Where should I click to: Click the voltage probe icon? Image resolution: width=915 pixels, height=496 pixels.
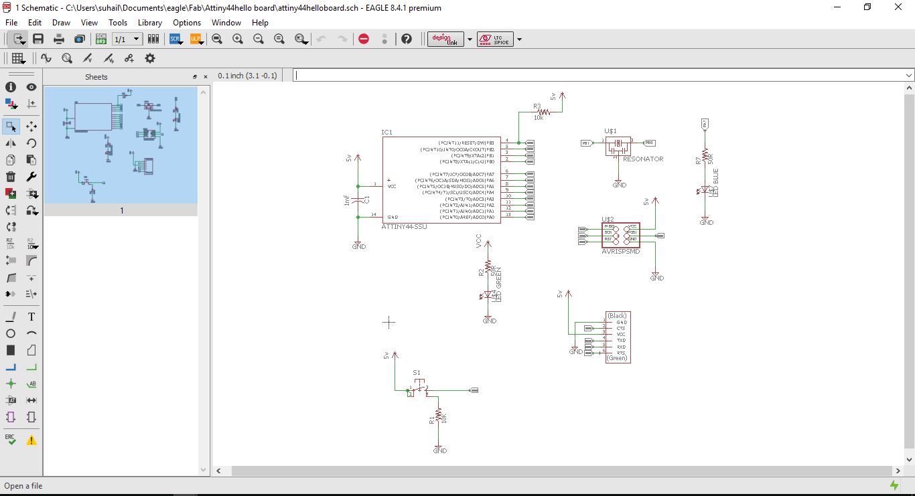point(88,58)
